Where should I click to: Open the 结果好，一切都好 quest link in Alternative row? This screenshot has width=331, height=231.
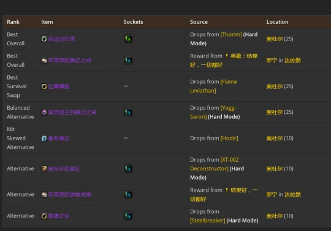pyautogui.click(x=224, y=195)
